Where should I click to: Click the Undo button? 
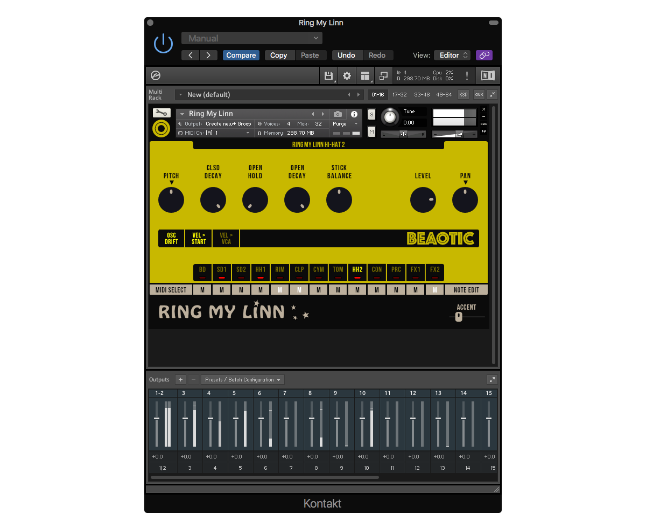346,55
